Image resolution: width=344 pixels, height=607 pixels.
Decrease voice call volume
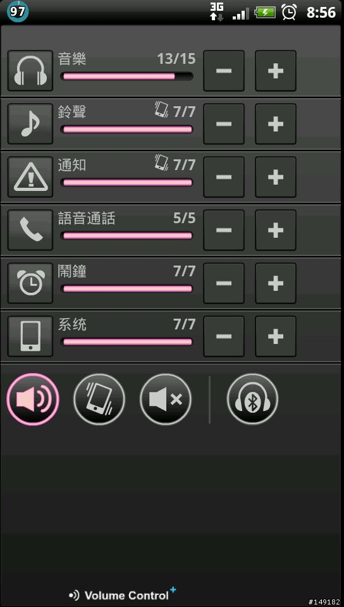(x=224, y=230)
